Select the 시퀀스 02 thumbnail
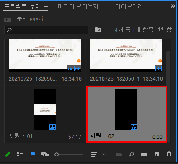This screenshot has width=178, height=164. click(126, 109)
